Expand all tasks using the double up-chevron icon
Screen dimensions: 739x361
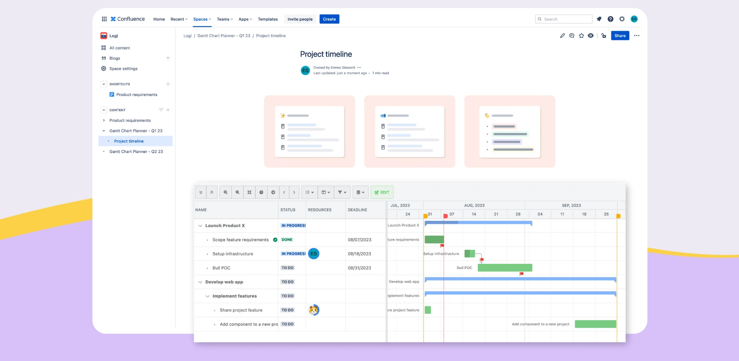211,192
